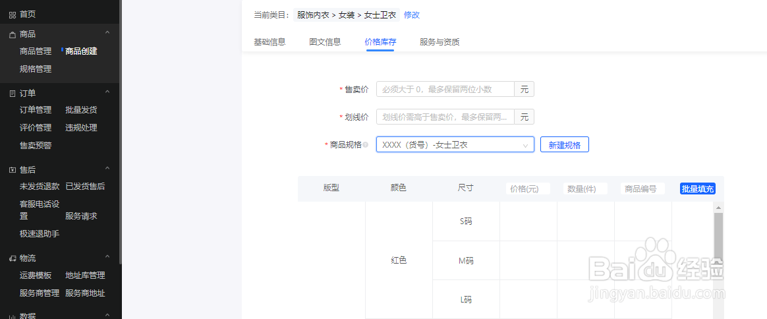Image resolution: width=767 pixels, height=319 pixels.
Task: Click the 价格(元) batch input in table header
Action: coord(528,189)
